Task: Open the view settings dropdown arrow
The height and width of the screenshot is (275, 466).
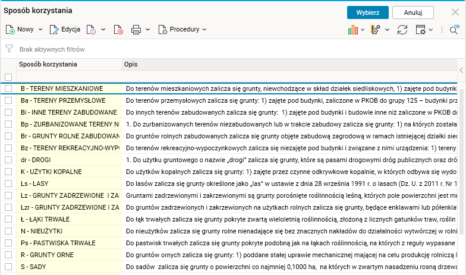Action: click(x=430, y=30)
